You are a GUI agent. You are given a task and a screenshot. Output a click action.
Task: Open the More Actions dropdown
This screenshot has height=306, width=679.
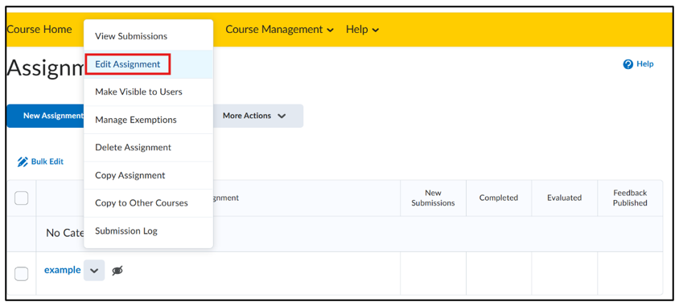(254, 116)
